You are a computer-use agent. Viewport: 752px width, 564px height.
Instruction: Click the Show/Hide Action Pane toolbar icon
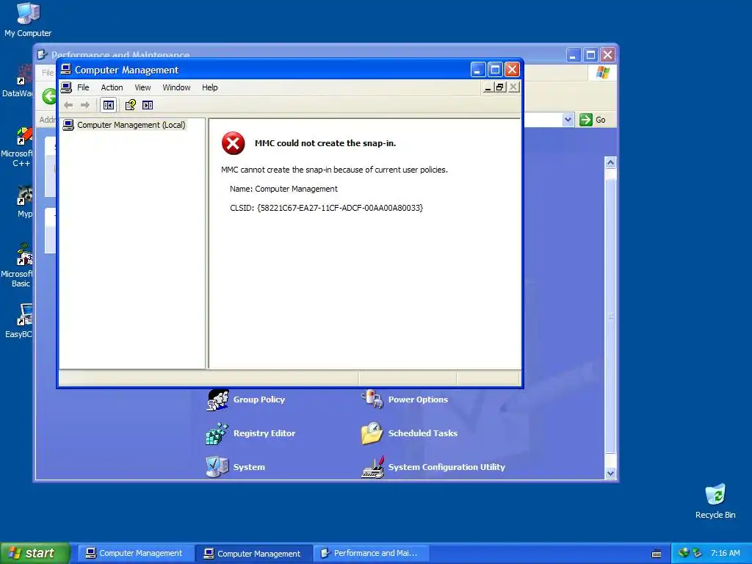pos(148,105)
